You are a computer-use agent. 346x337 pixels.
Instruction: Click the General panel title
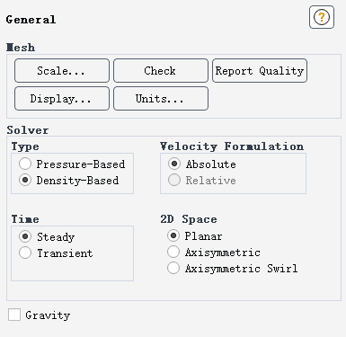(x=31, y=20)
